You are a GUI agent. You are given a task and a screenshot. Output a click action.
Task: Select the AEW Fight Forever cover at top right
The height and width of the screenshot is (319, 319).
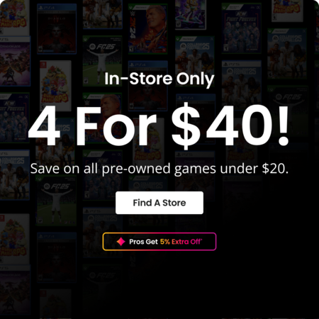click(241, 28)
